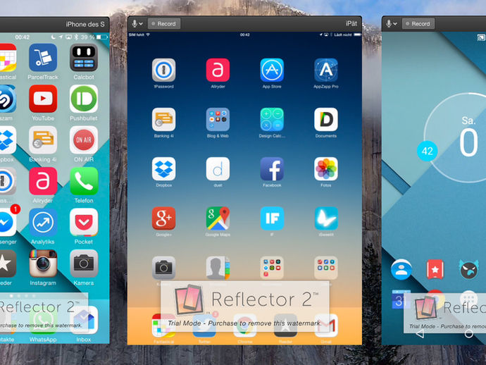Screen dimensions: 486x365
Task: Open Fantastical in iPad dock
Action: [x=163, y=326]
